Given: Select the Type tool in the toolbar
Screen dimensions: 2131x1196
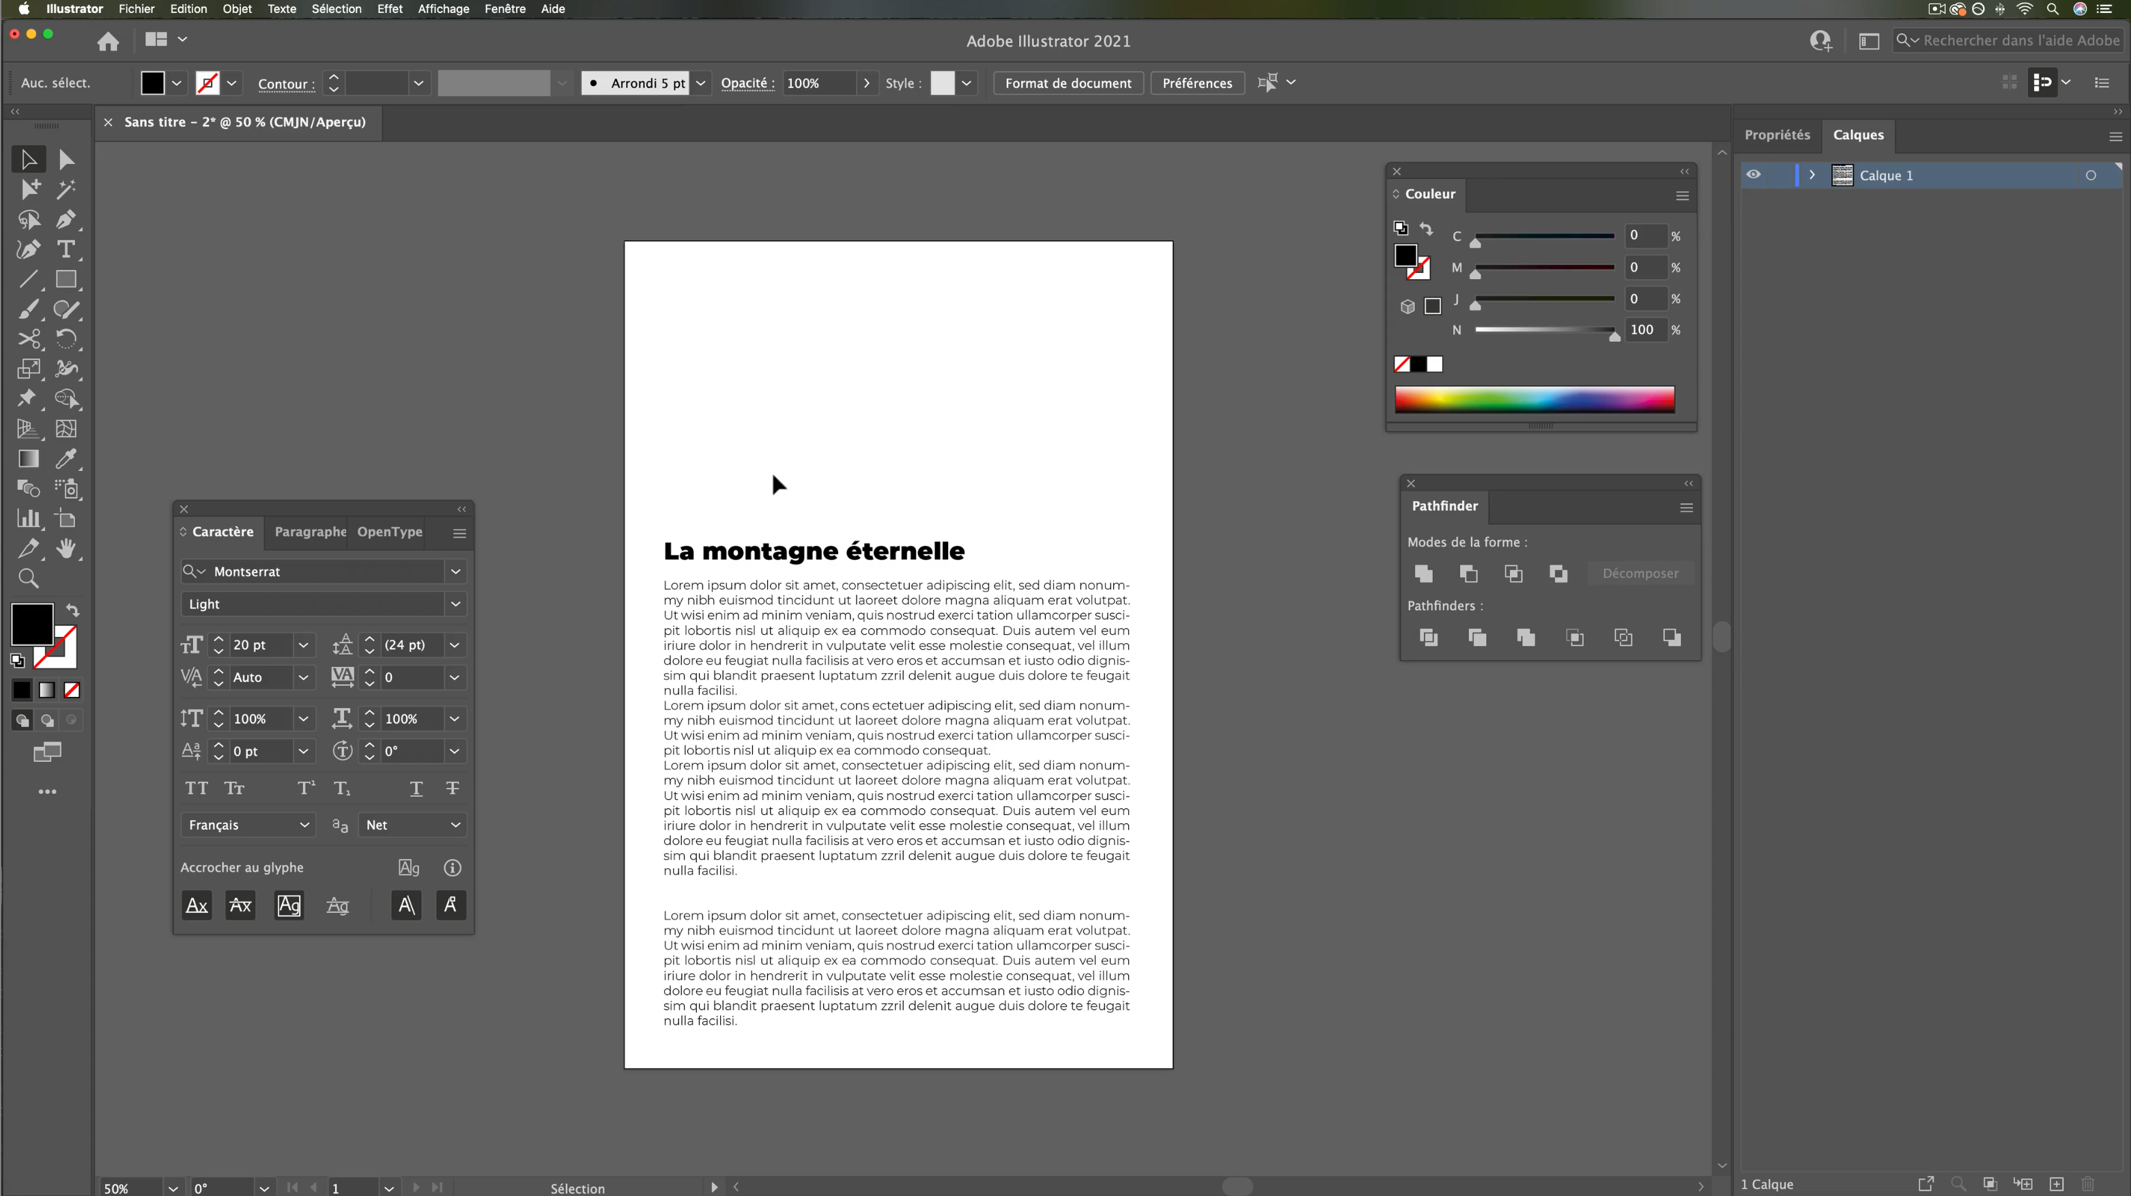Looking at the screenshot, I should tap(67, 250).
